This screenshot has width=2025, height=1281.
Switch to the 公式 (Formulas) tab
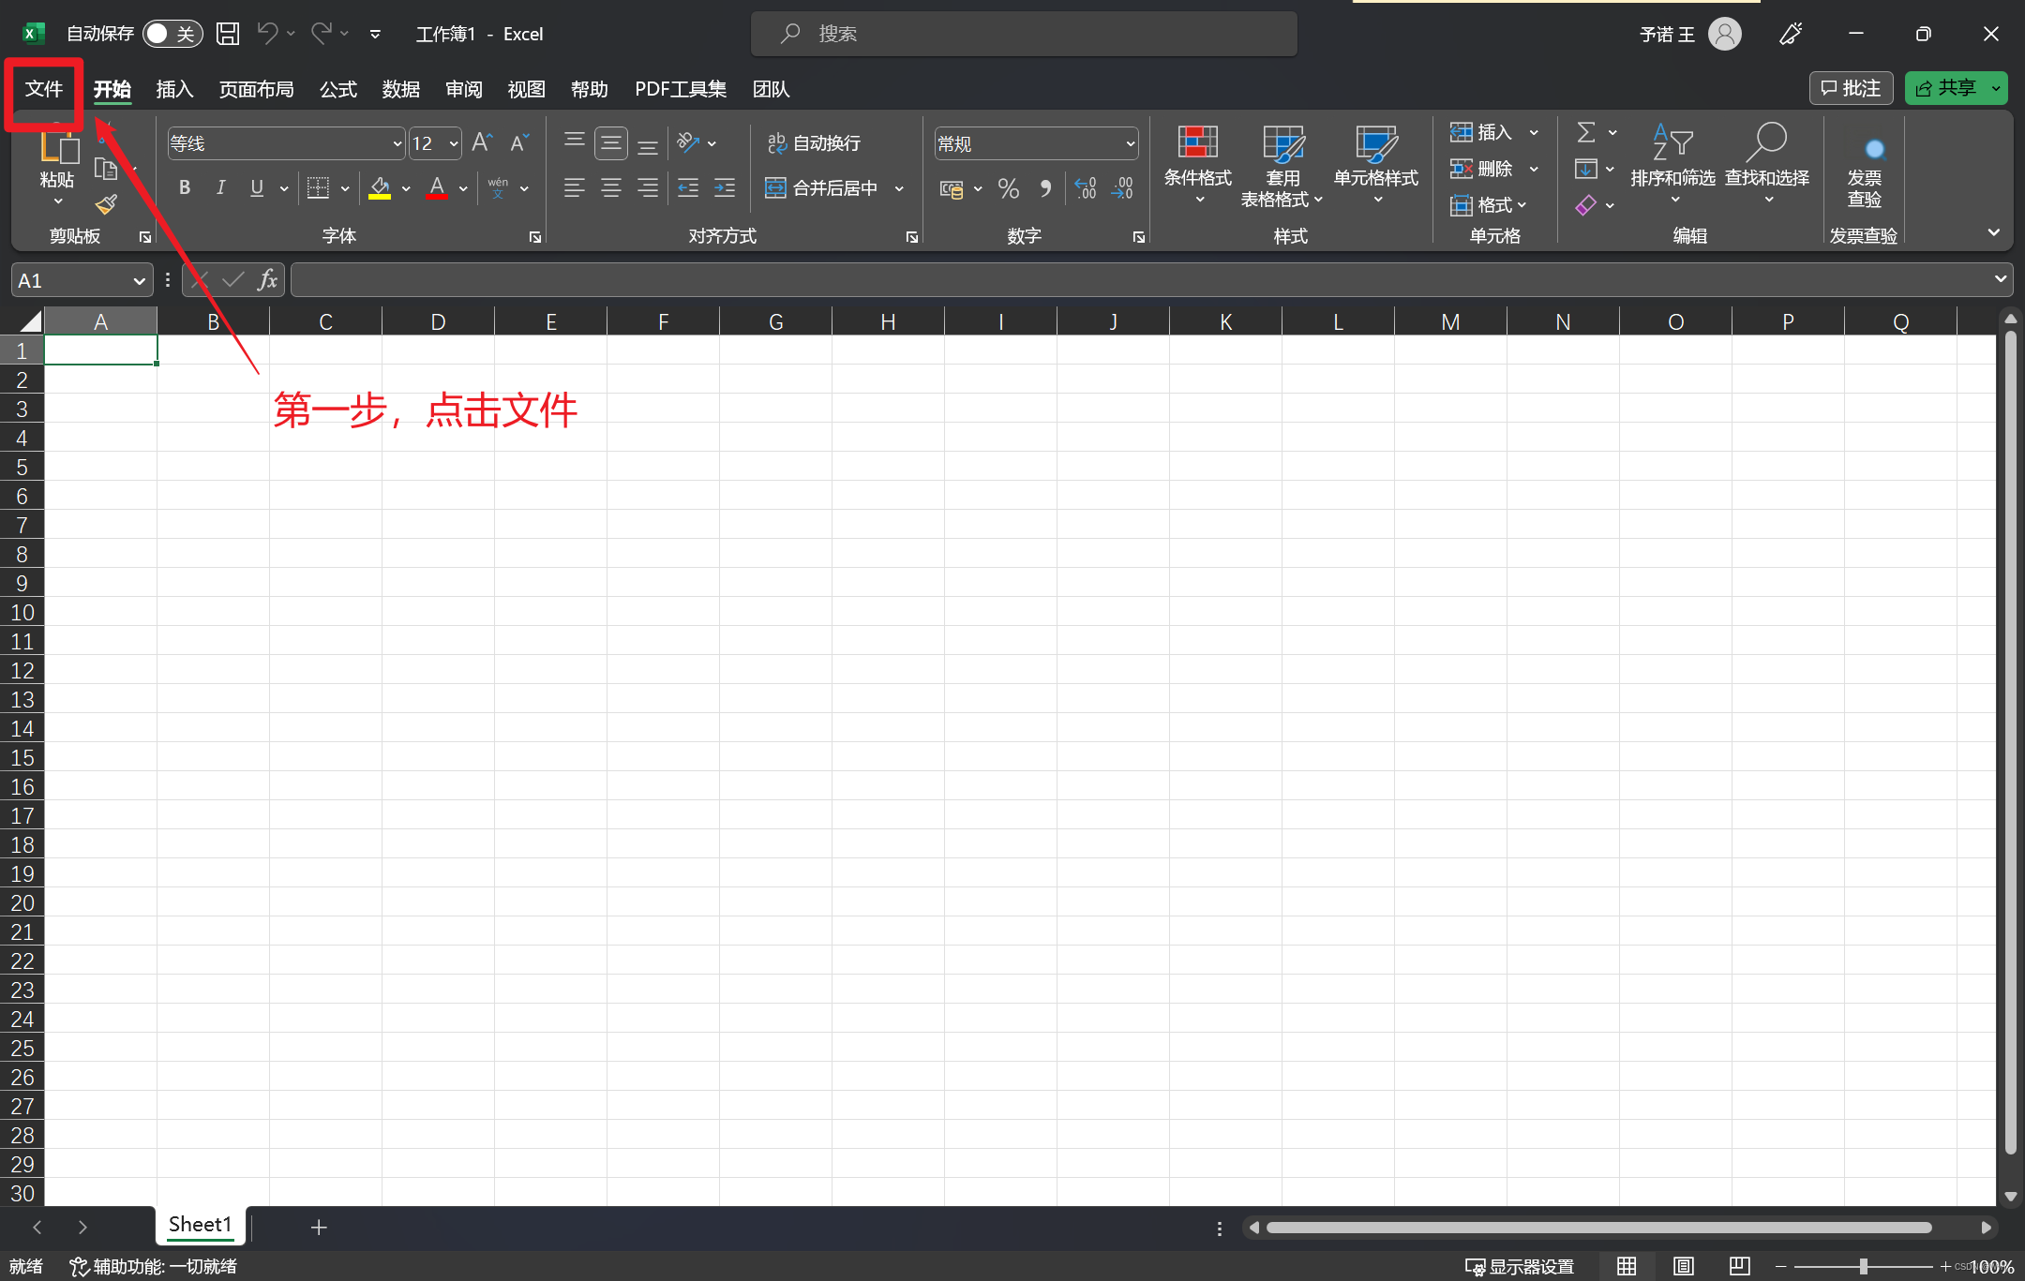click(338, 89)
